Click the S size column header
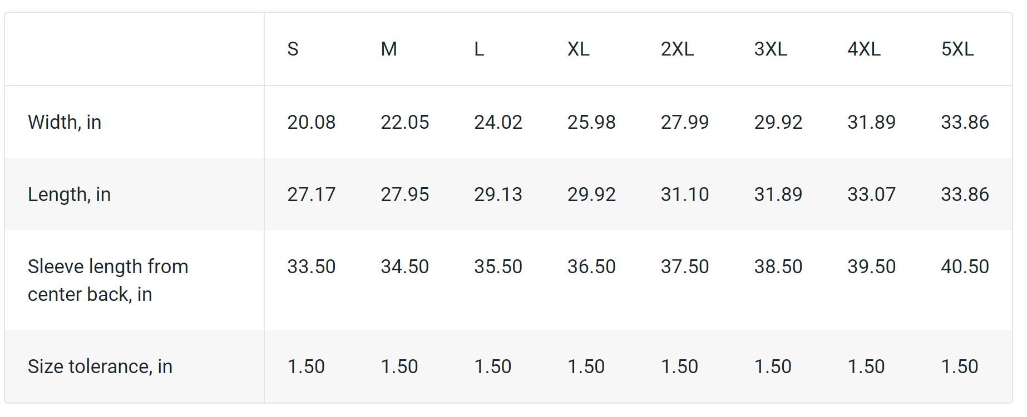1027x417 pixels. pos(293,49)
